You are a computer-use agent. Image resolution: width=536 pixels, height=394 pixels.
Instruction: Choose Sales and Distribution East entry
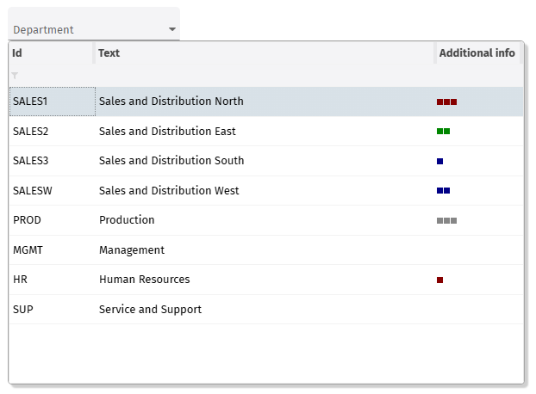(167, 132)
